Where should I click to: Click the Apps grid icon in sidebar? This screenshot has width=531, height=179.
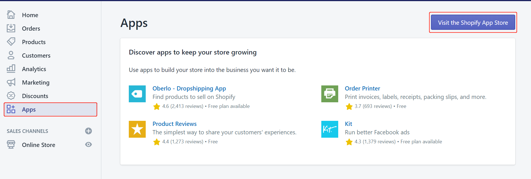pyautogui.click(x=11, y=109)
